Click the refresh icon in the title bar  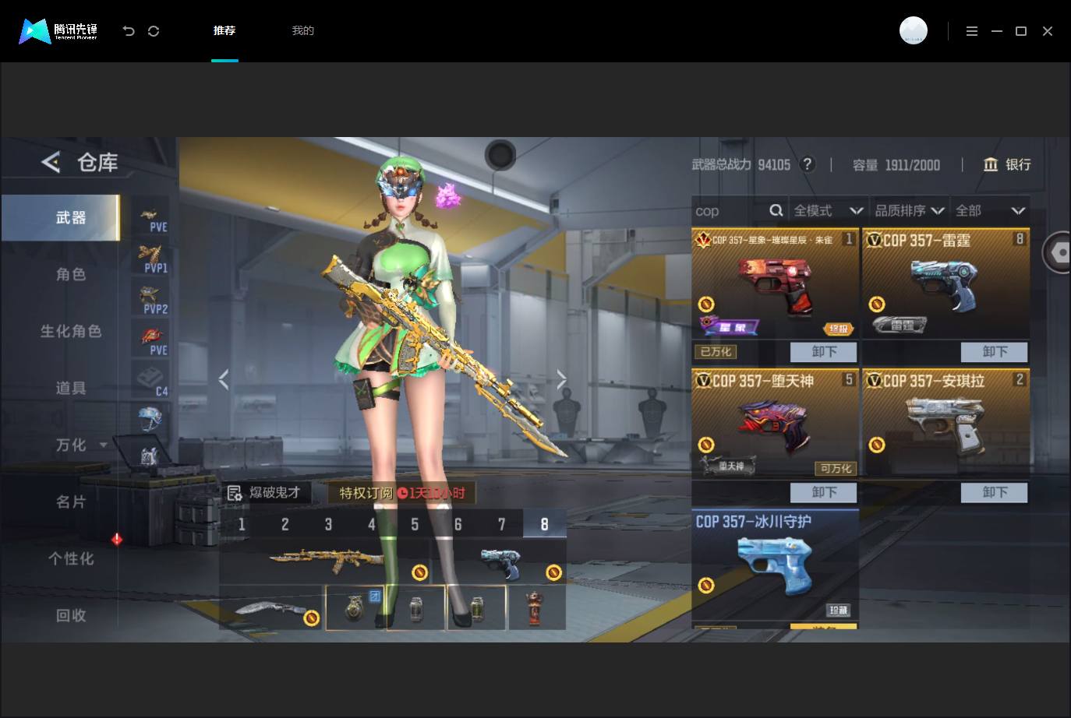click(x=154, y=31)
